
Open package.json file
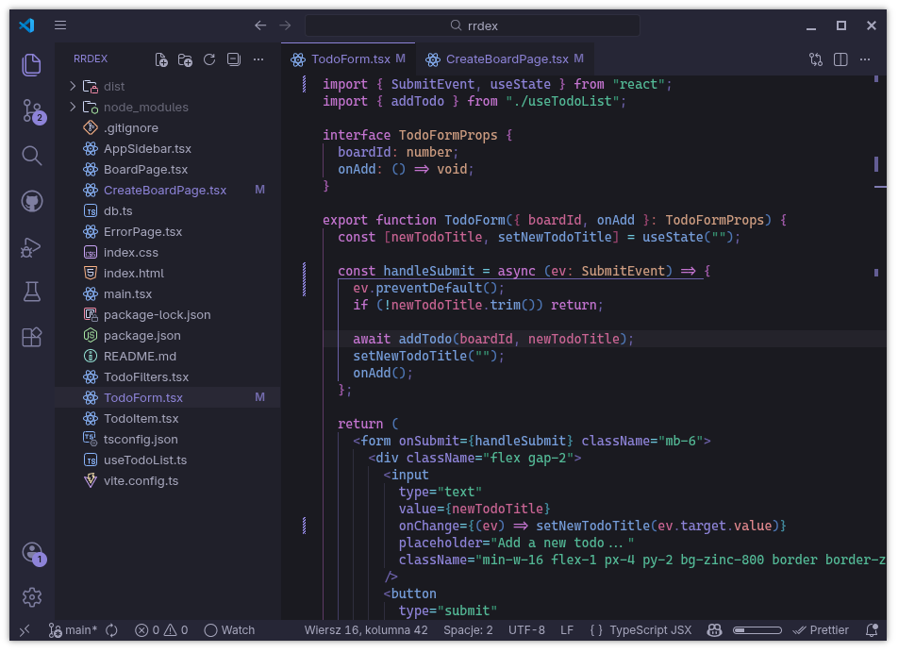coord(168,336)
